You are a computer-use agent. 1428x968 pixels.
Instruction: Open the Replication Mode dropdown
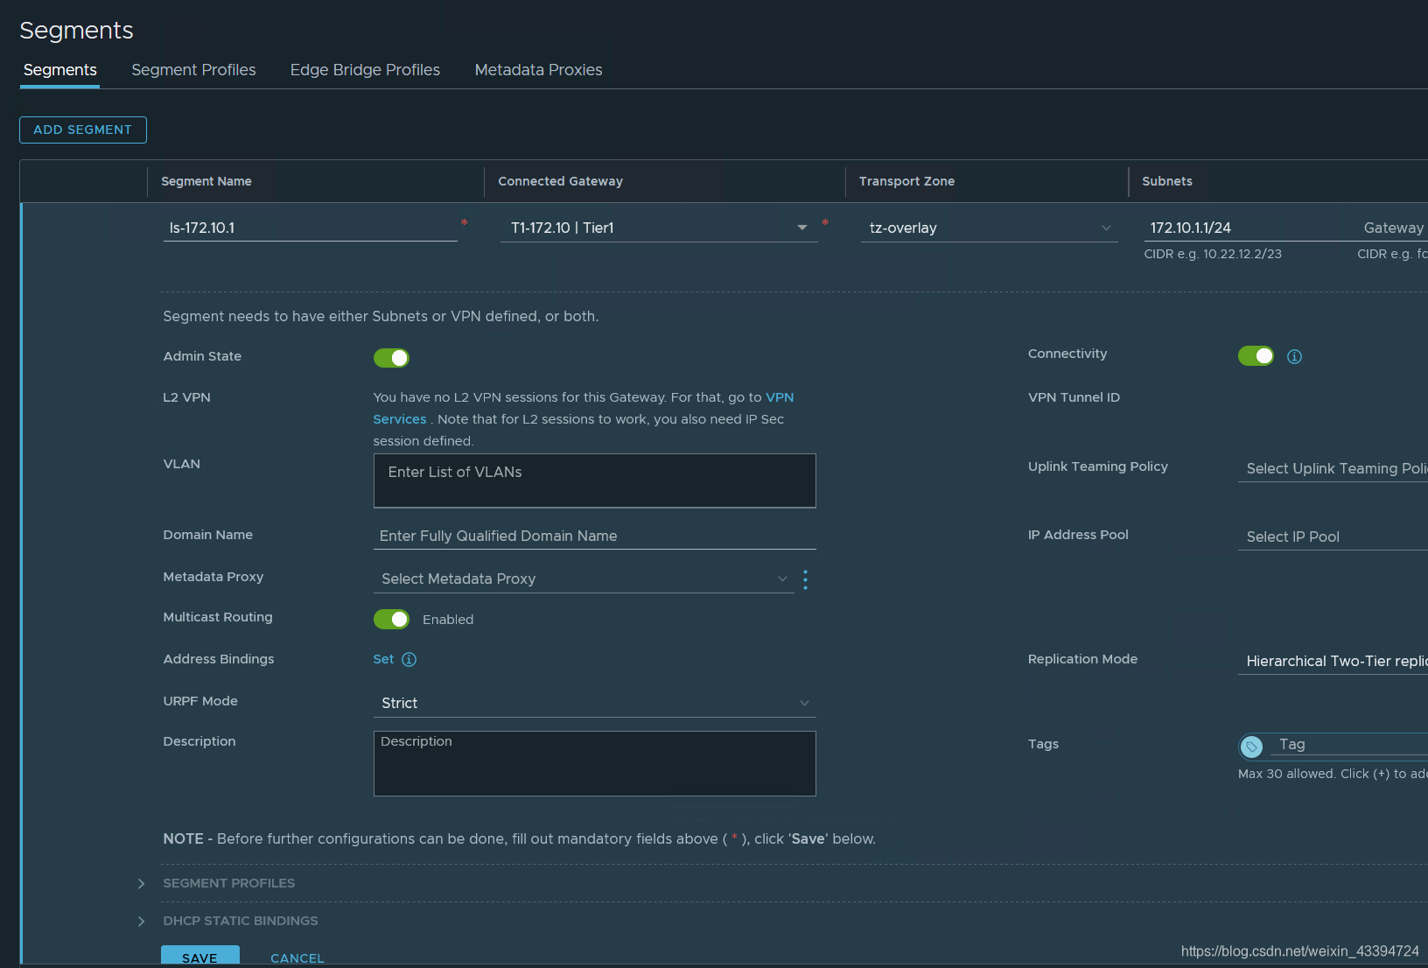(x=1333, y=661)
